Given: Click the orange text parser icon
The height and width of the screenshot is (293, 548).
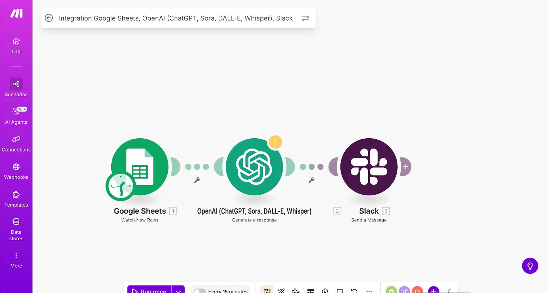Looking at the screenshot, I should pyautogui.click(x=418, y=290).
